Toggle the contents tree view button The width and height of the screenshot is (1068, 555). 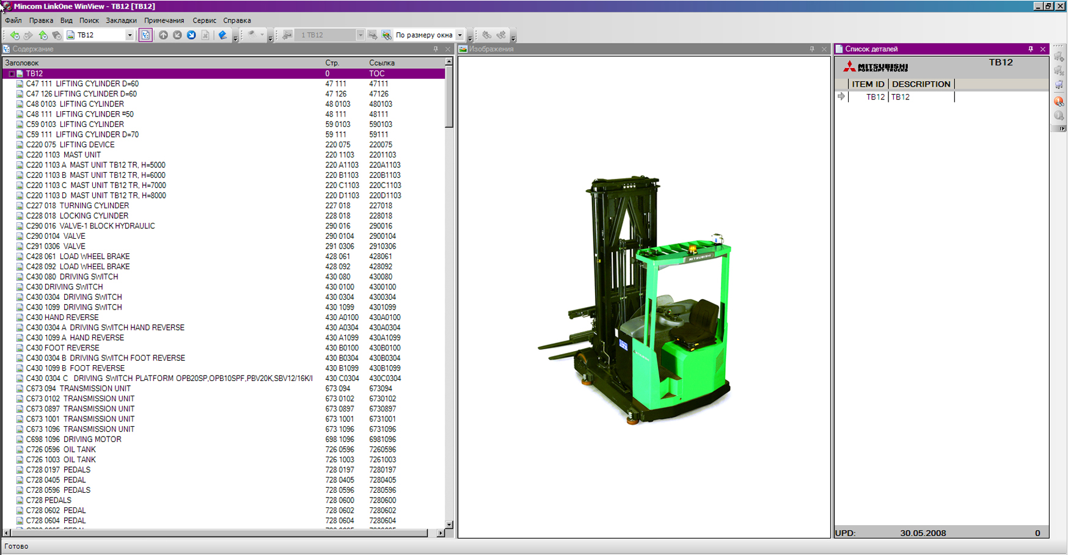click(145, 35)
